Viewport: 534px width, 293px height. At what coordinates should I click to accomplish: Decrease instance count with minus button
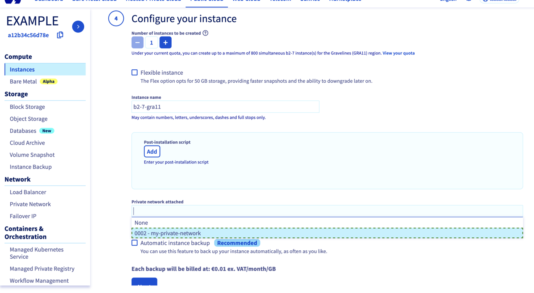[x=137, y=43]
